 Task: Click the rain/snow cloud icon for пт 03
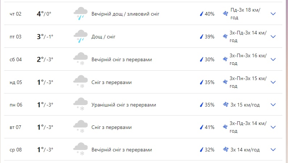pos(80,37)
